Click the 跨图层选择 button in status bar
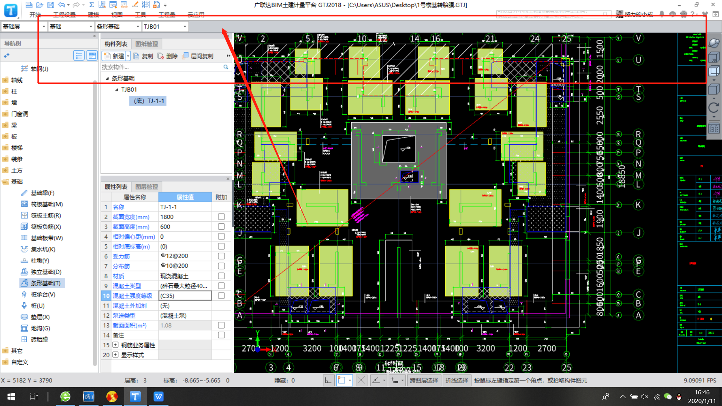The width and height of the screenshot is (722, 406). 424,380
